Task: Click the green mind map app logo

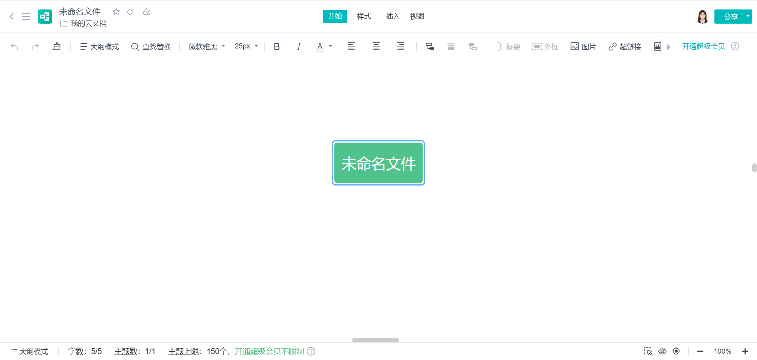Action: pos(45,17)
